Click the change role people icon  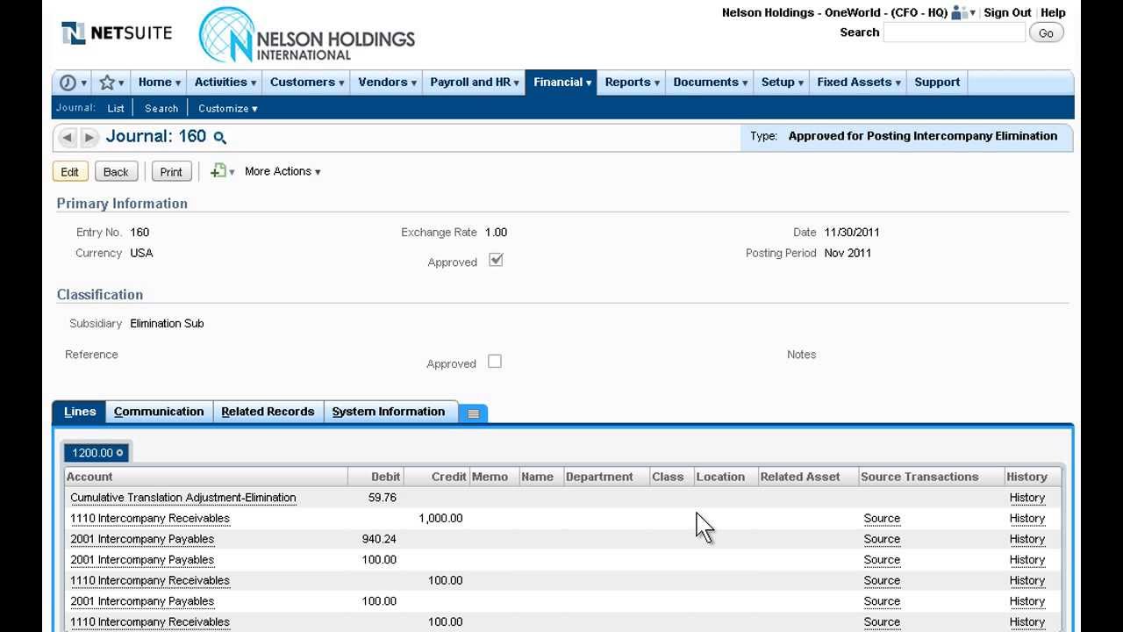click(959, 13)
